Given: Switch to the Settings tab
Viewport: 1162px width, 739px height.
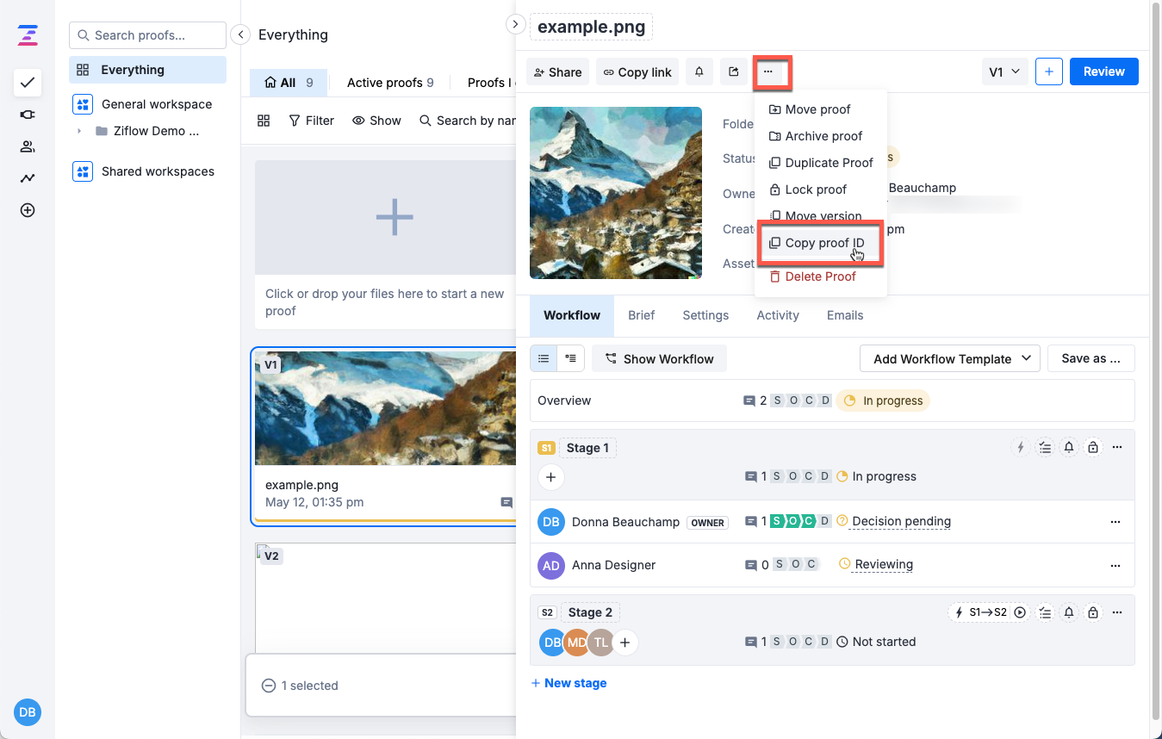Looking at the screenshot, I should (705, 315).
